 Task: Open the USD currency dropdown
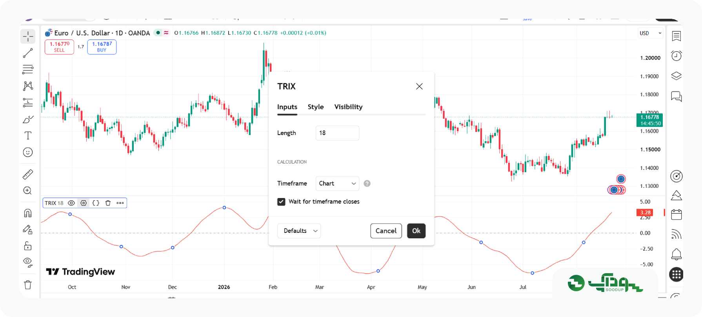[x=650, y=33]
